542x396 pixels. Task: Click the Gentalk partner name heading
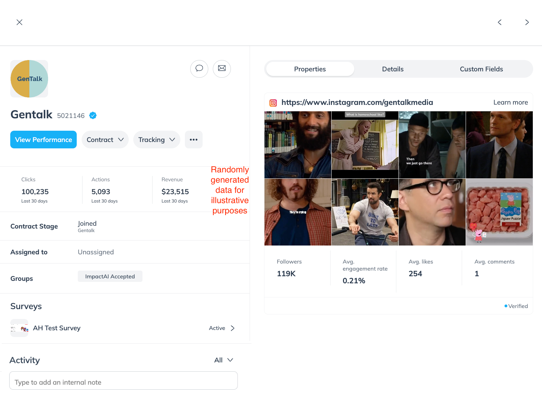31,114
